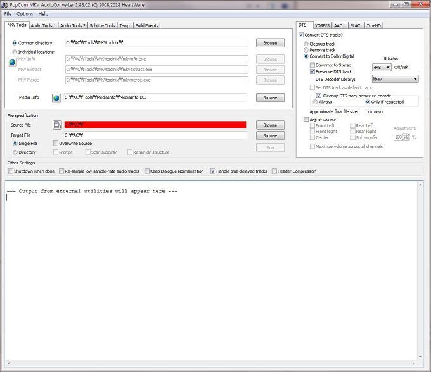Switch to the FLAC tab
This screenshot has width=431, height=372.
[x=355, y=25]
